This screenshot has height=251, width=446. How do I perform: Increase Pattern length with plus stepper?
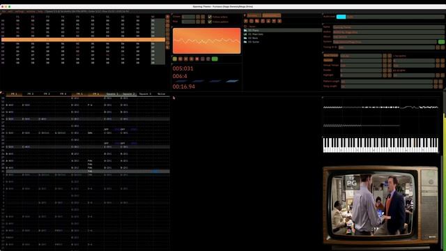click(x=440, y=82)
